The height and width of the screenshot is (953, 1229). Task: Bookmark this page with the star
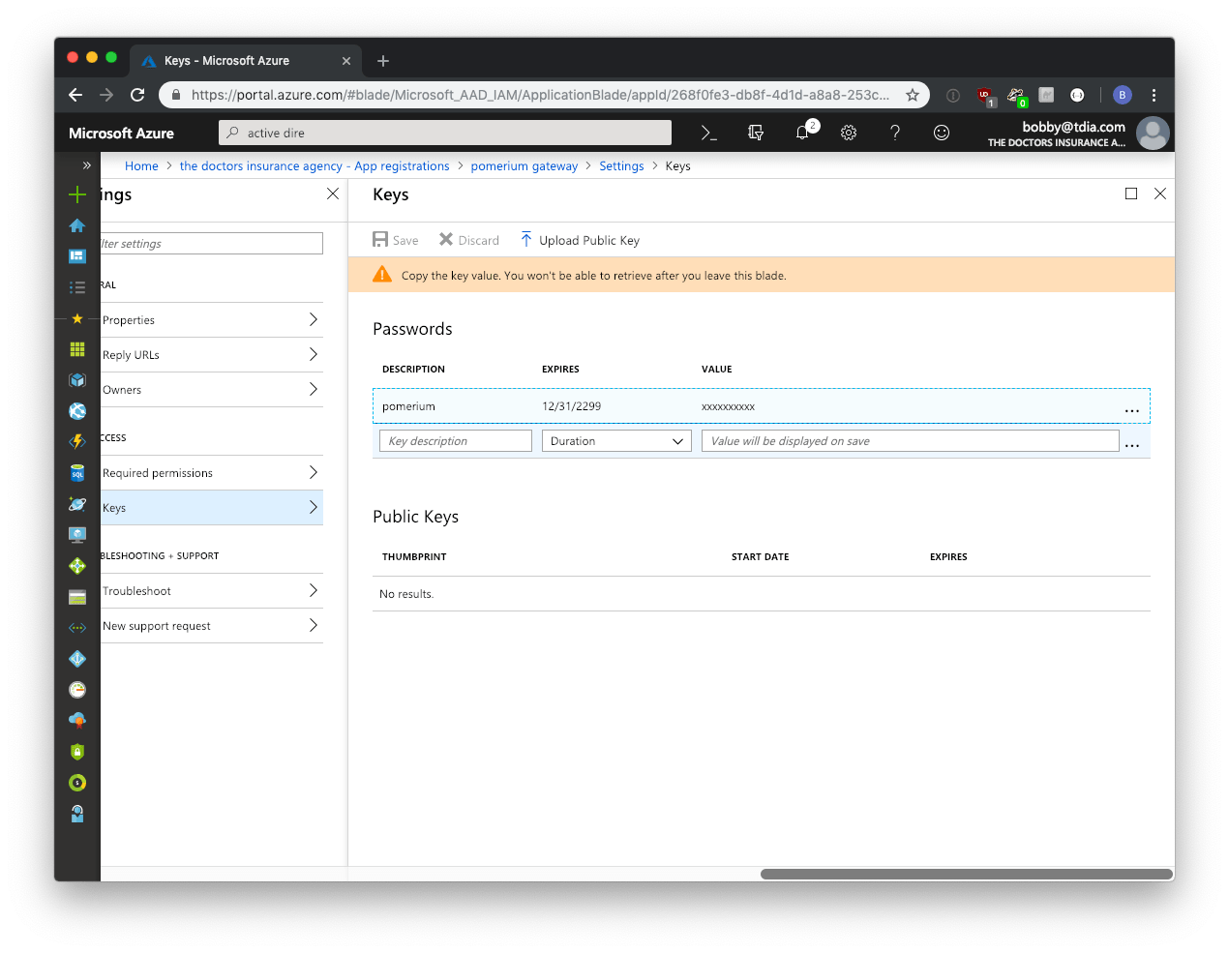tap(913, 95)
